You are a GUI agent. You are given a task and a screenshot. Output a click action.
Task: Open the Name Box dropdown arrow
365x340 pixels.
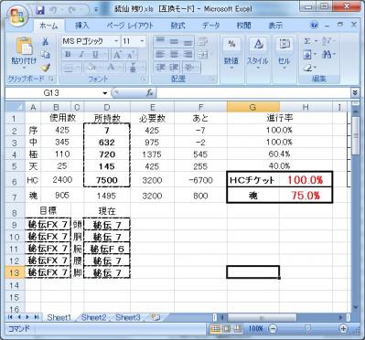105,93
